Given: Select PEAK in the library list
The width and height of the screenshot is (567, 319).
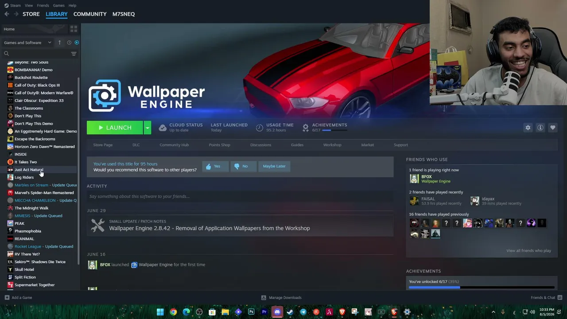Looking at the screenshot, I should (x=19, y=224).
